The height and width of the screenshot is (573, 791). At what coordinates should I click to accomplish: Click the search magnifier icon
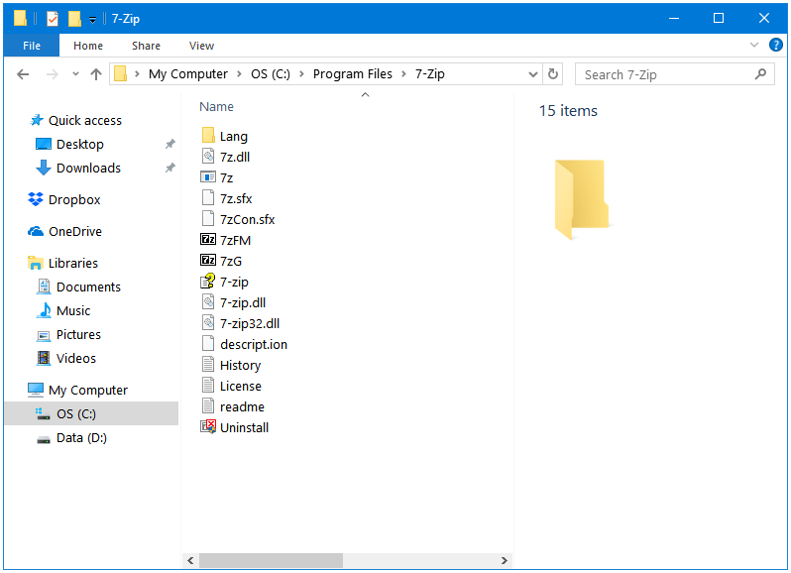tap(760, 74)
